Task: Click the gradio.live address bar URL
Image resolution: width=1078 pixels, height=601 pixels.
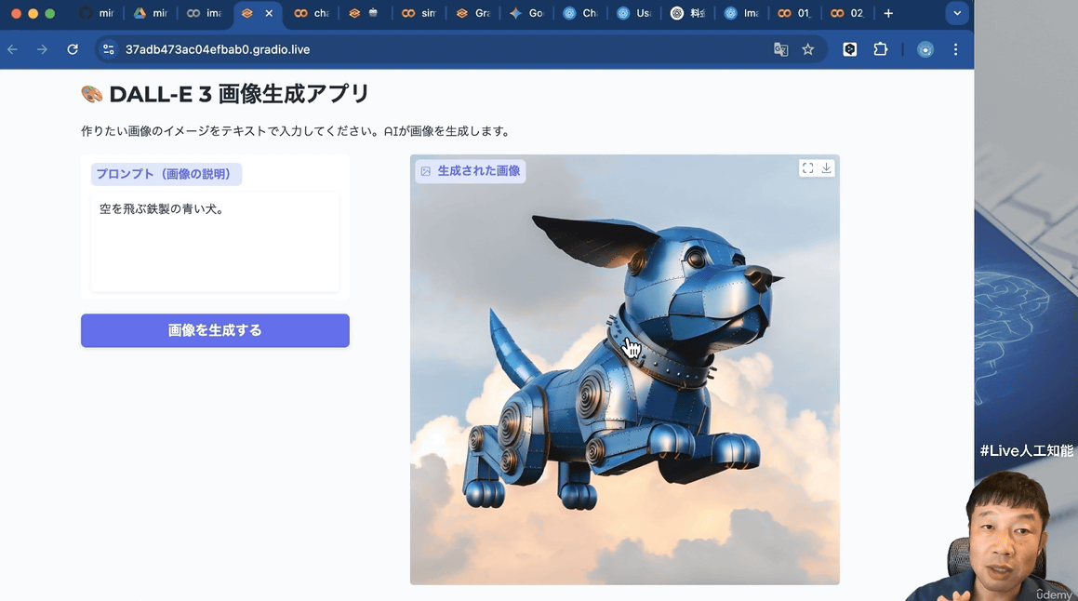Action: coord(218,49)
